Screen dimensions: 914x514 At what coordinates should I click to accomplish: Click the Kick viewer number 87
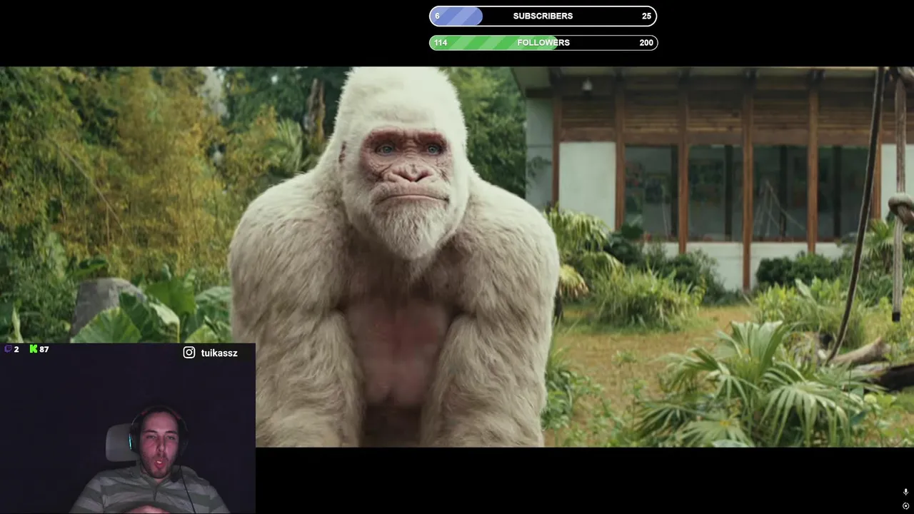pos(44,349)
